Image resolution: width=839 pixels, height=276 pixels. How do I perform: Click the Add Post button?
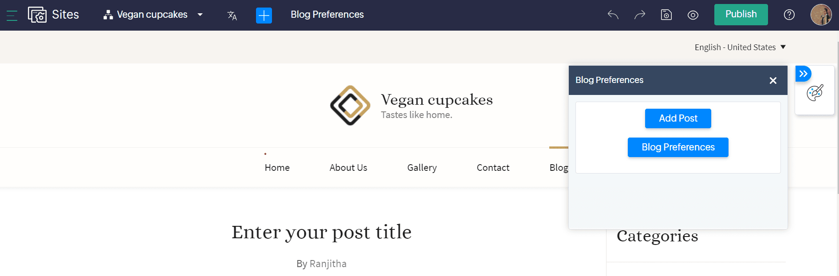pyautogui.click(x=678, y=118)
